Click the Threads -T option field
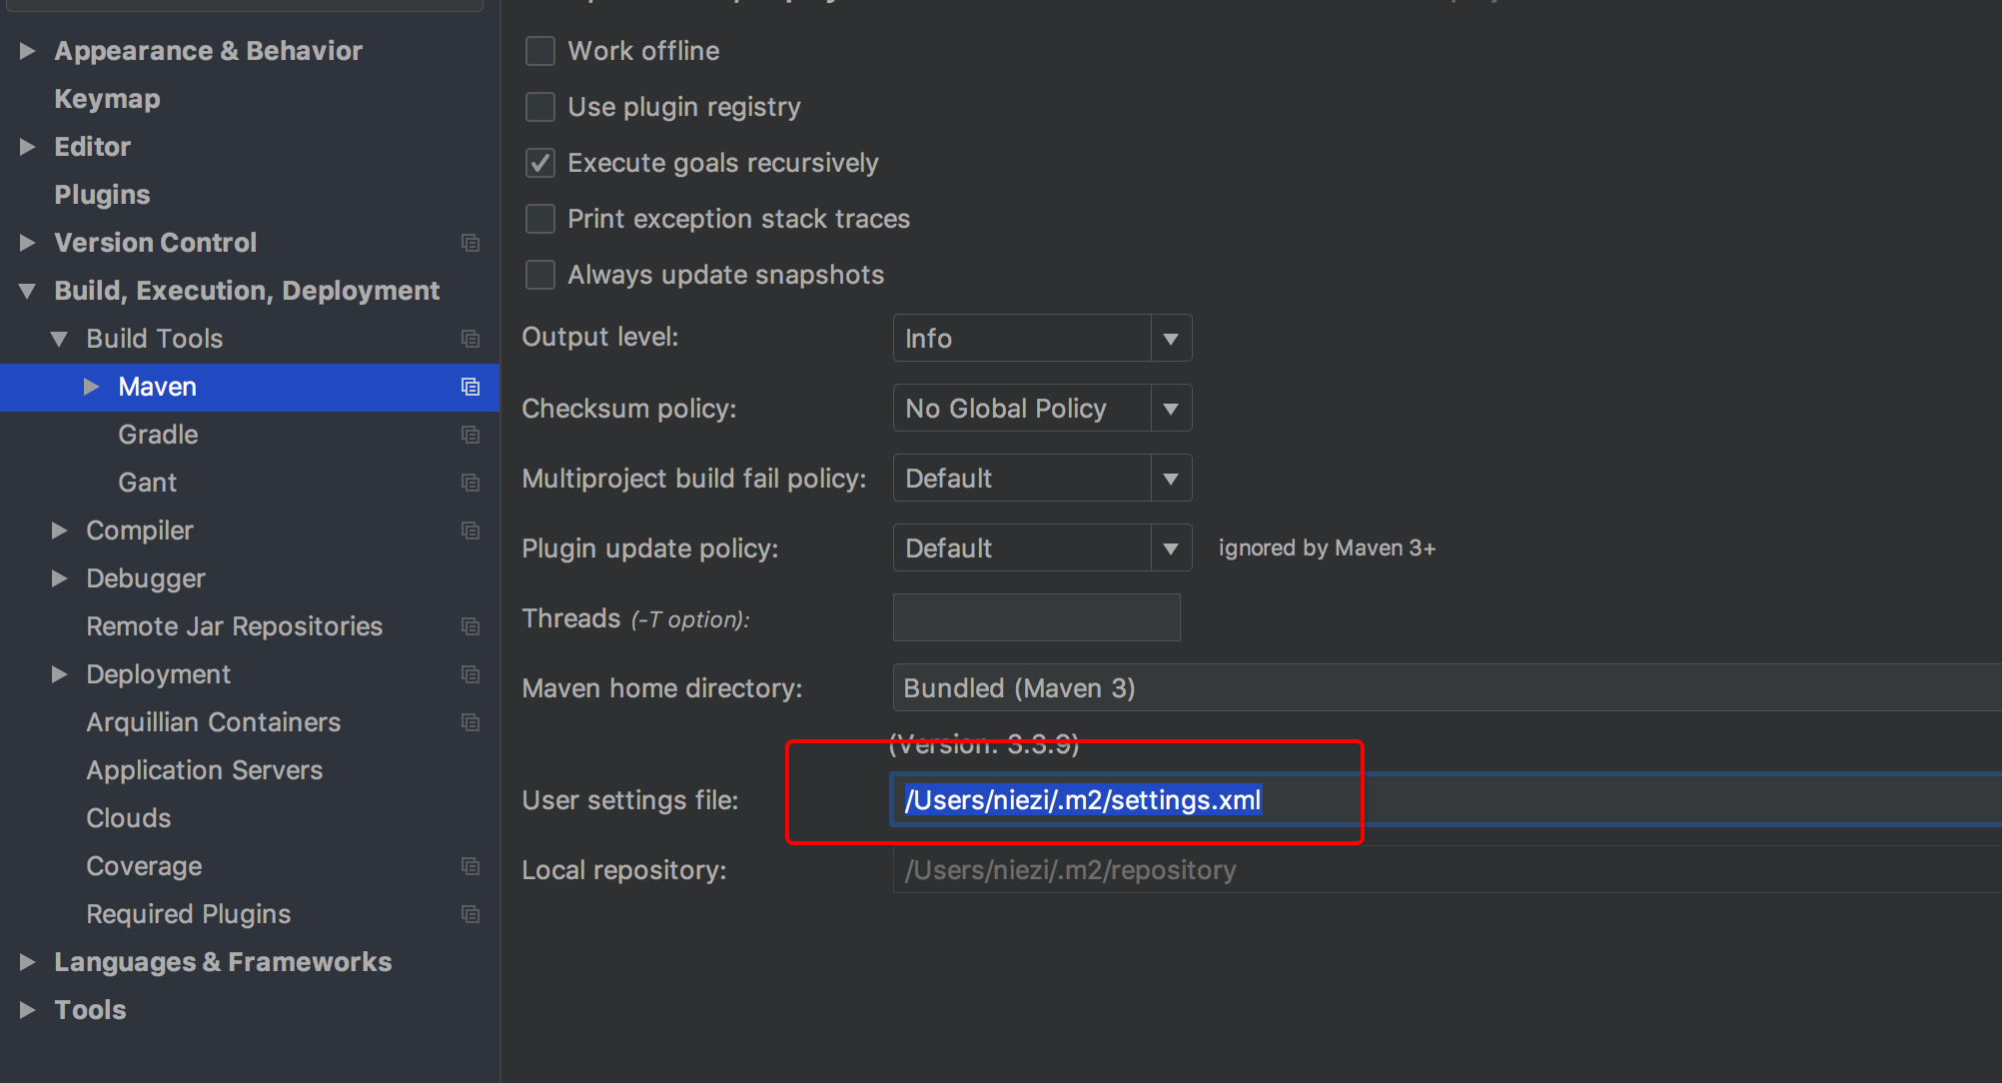Image resolution: width=2002 pixels, height=1083 pixels. pyautogui.click(x=1036, y=618)
